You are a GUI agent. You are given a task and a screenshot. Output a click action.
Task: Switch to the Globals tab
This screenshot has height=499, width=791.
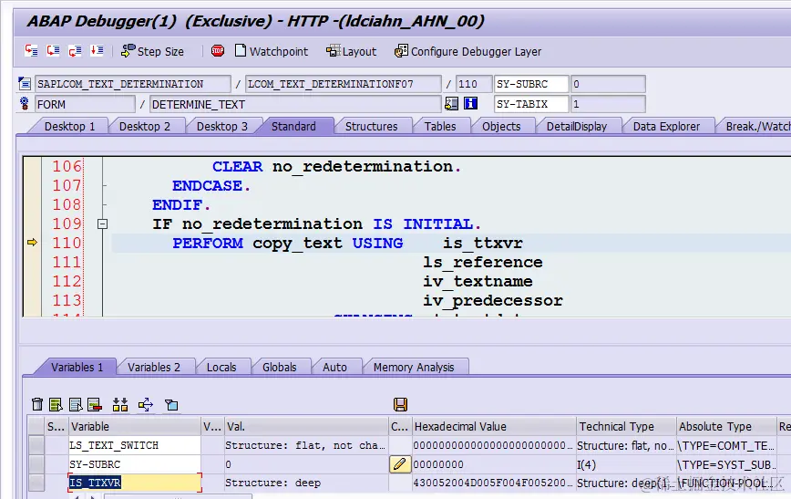(x=280, y=367)
